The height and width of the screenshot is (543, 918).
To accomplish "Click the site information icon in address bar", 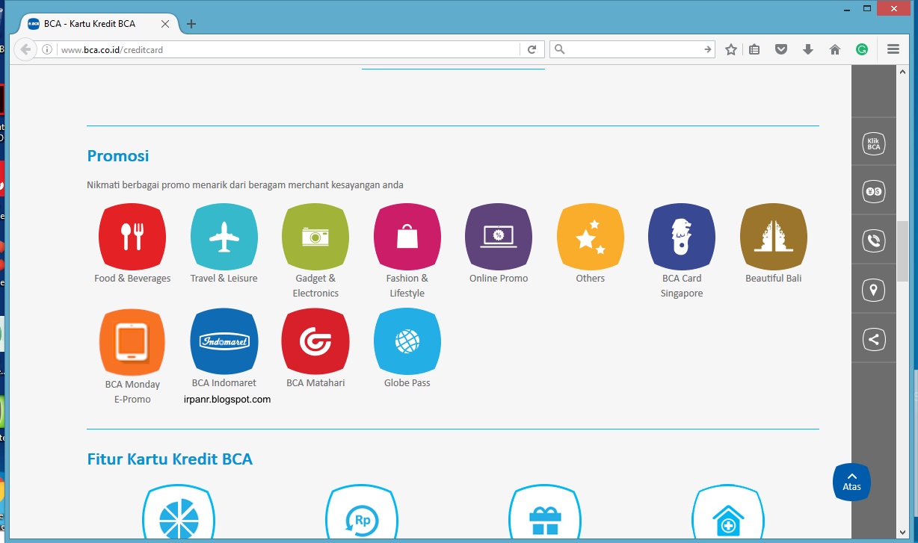I will pyautogui.click(x=47, y=49).
